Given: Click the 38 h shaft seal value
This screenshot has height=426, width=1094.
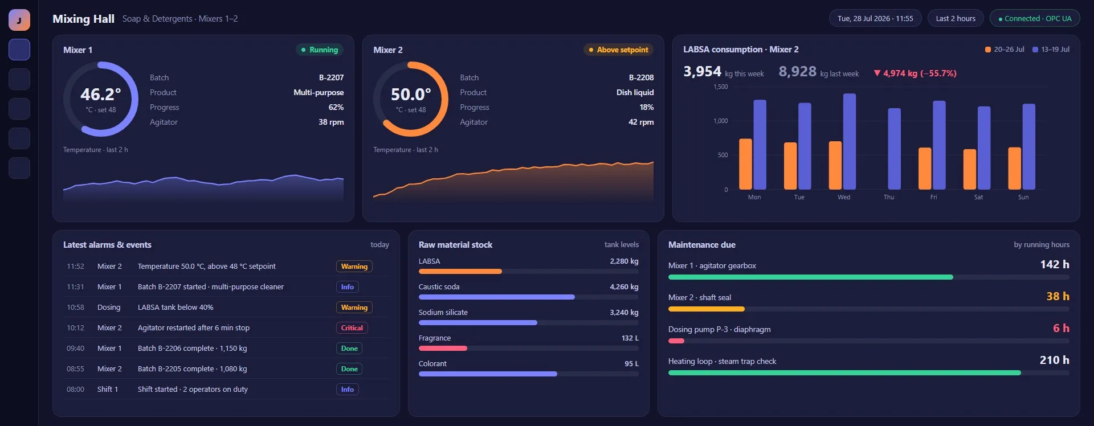Looking at the screenshot, I should click(1058, 296).
